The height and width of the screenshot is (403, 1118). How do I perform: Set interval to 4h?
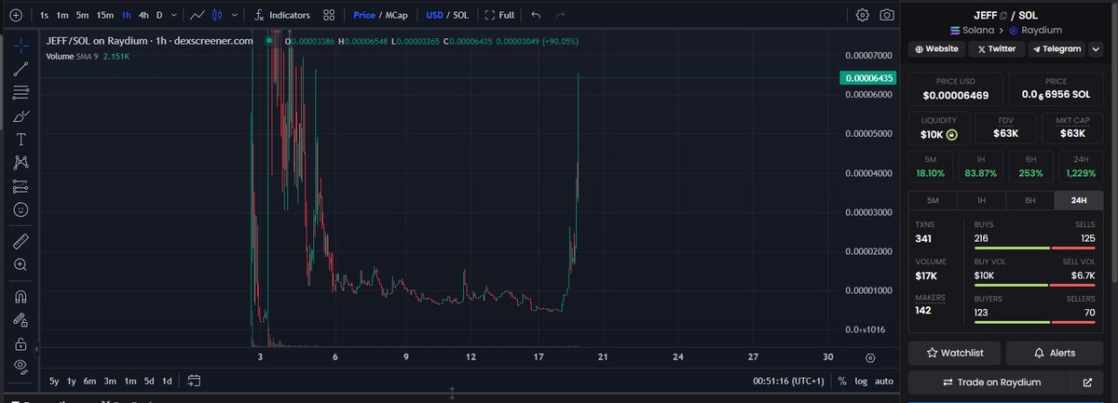(x=143, y=15)
